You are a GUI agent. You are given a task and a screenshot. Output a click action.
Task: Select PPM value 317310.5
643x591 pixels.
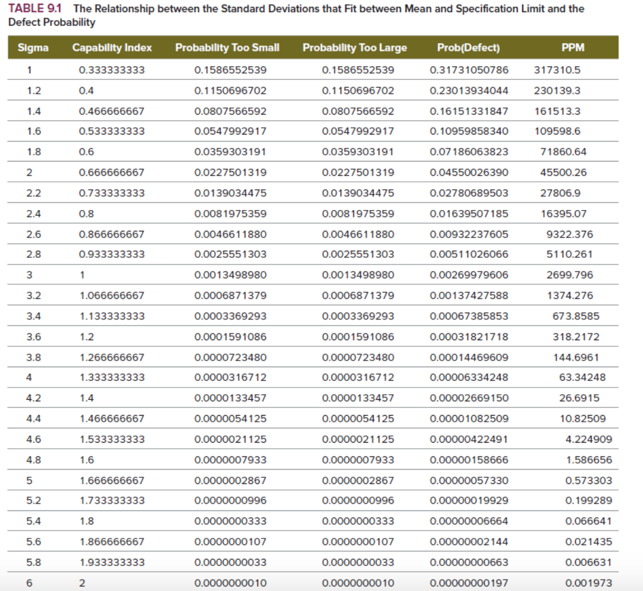point(558,70)
